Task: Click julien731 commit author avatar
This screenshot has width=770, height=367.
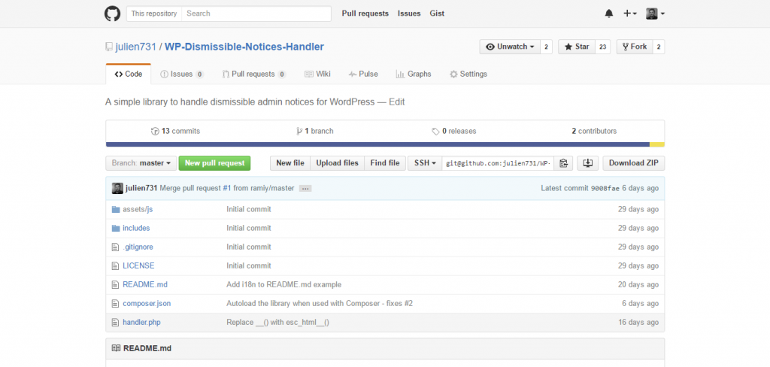Action: [x=117, y=188]
